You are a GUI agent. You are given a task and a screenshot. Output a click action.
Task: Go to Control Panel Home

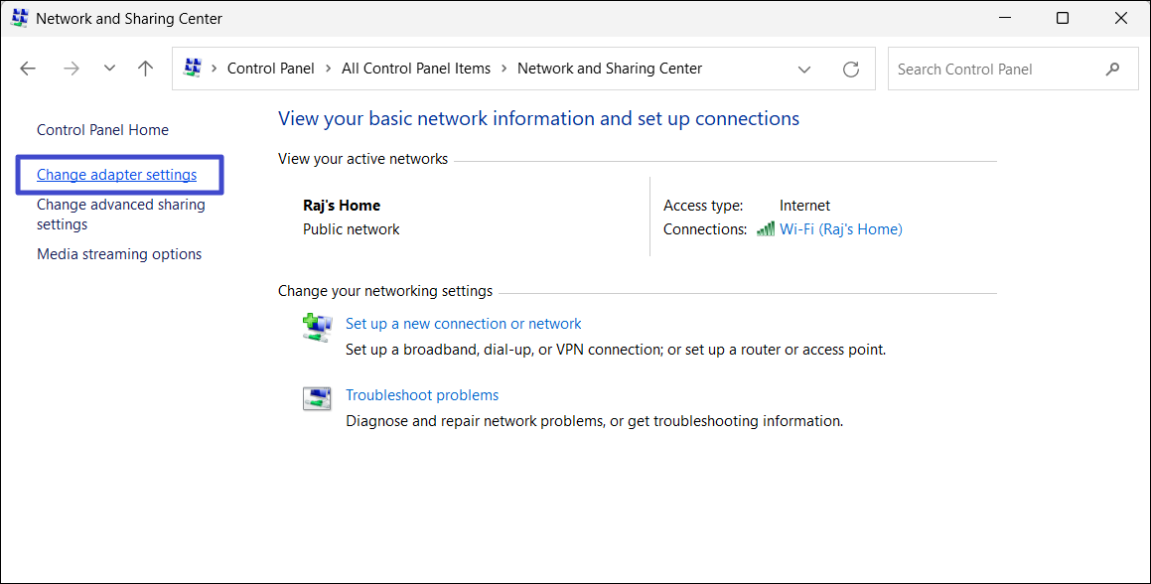point(102,130)
